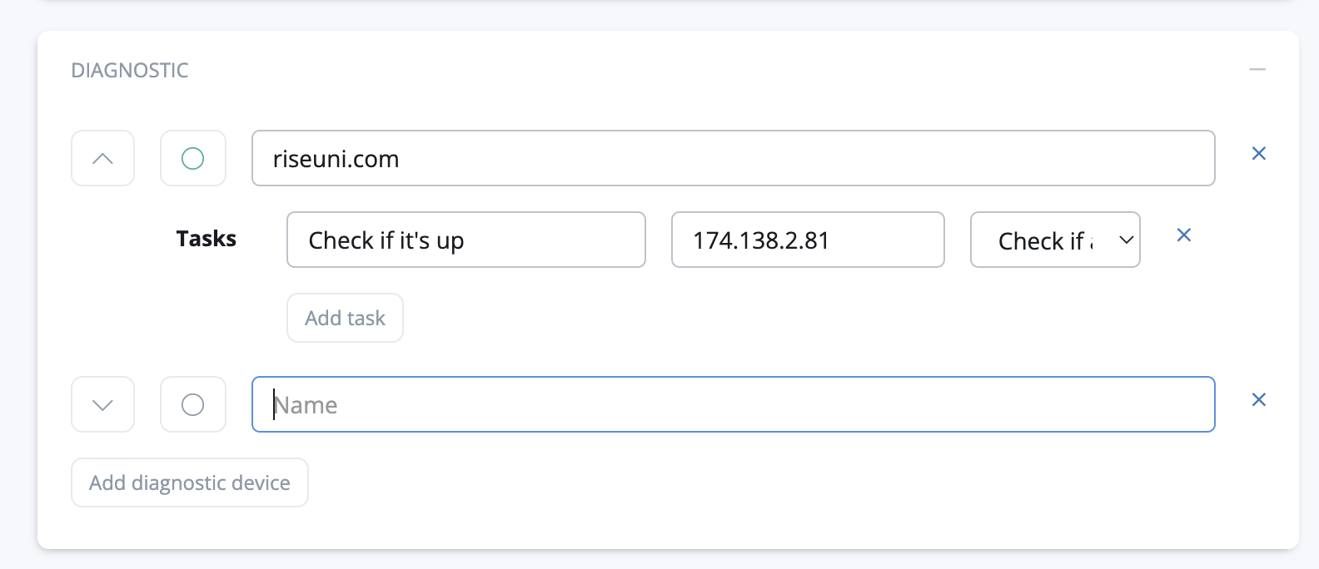Expand the unnamed device using down chevron
Viewport: 1319px width, 569px height.
click(x=102, y=404)
